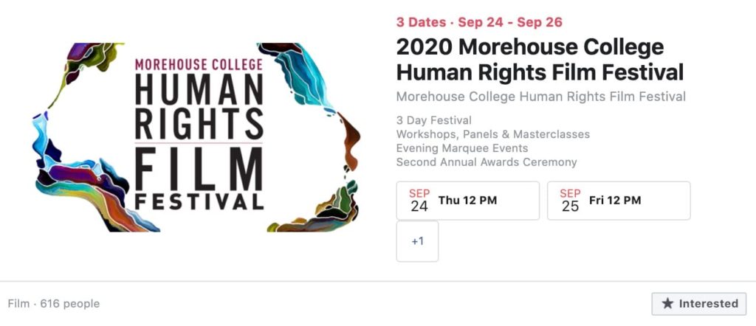
Task: Expand the +1 additional date box
Action: click(x=418, y=241)
